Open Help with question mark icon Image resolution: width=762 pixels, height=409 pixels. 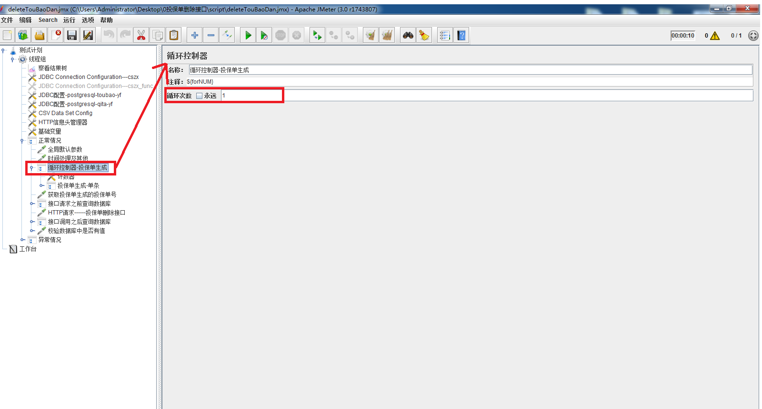pos(461,35)
